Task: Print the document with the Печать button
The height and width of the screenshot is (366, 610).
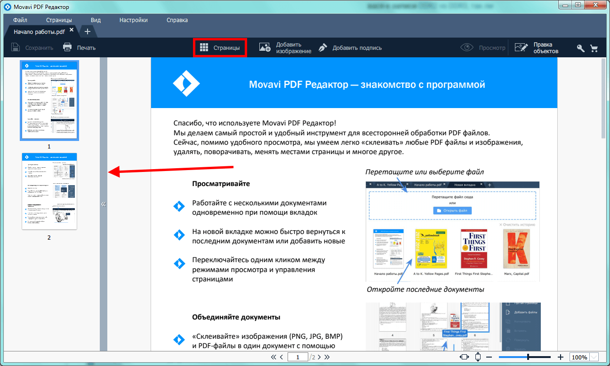Action: (x=79, y=47)
